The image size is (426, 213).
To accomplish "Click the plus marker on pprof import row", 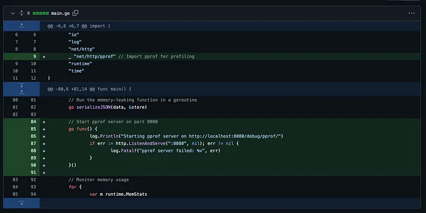I will 44,57.
